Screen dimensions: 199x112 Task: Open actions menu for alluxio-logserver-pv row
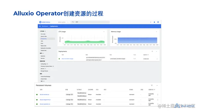(x=158, y=100)
